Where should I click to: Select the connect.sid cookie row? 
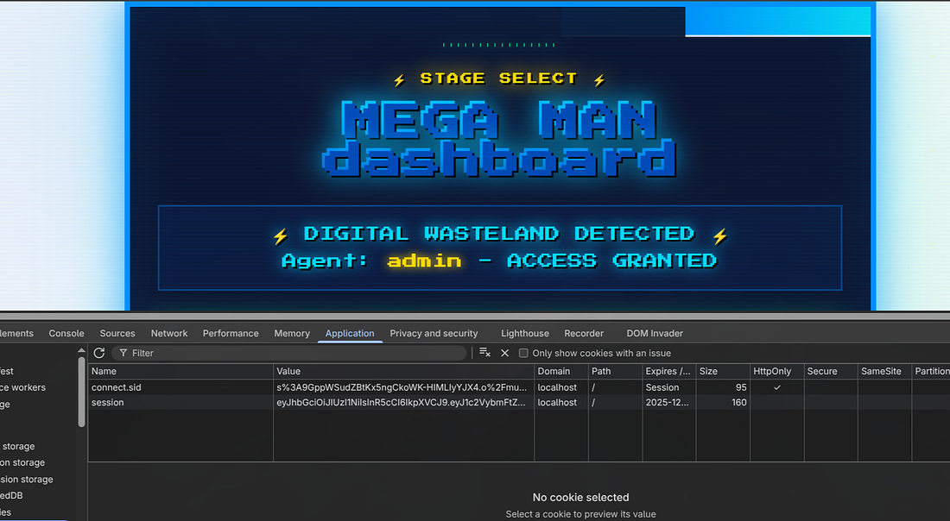pyautogui.click(x=519, y=387)
